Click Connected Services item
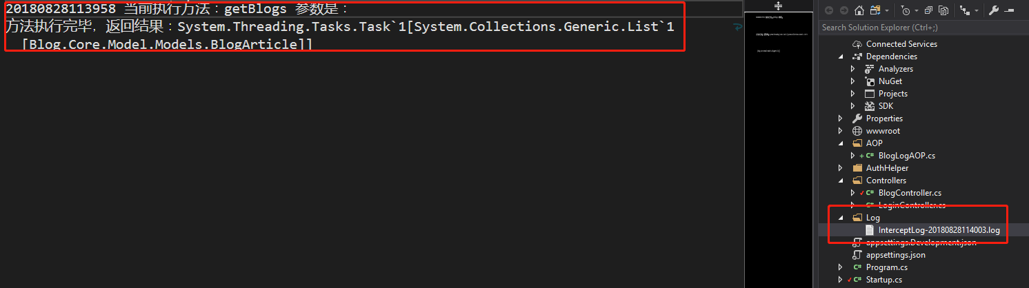Viewport: 1029px width, 288px height. [900, 44]
